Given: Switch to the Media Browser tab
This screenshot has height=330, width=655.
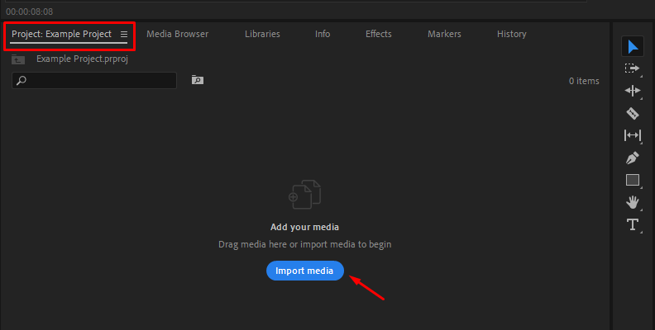Looking at the screenshot, I should (x=177, y=34).
